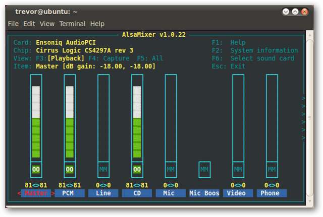Select the Line channel label
This screenshot has width=323, height=217.
[x=103, y=193]
